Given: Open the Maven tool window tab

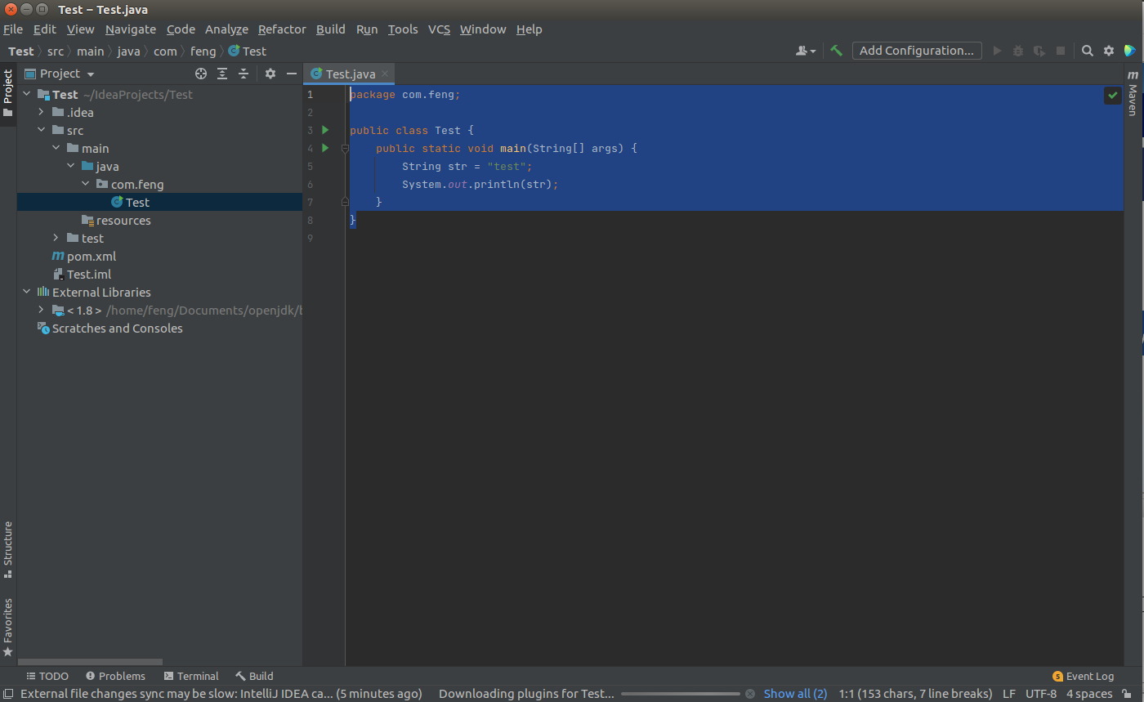Looking at the screenshot, I should pos(1133,93).
